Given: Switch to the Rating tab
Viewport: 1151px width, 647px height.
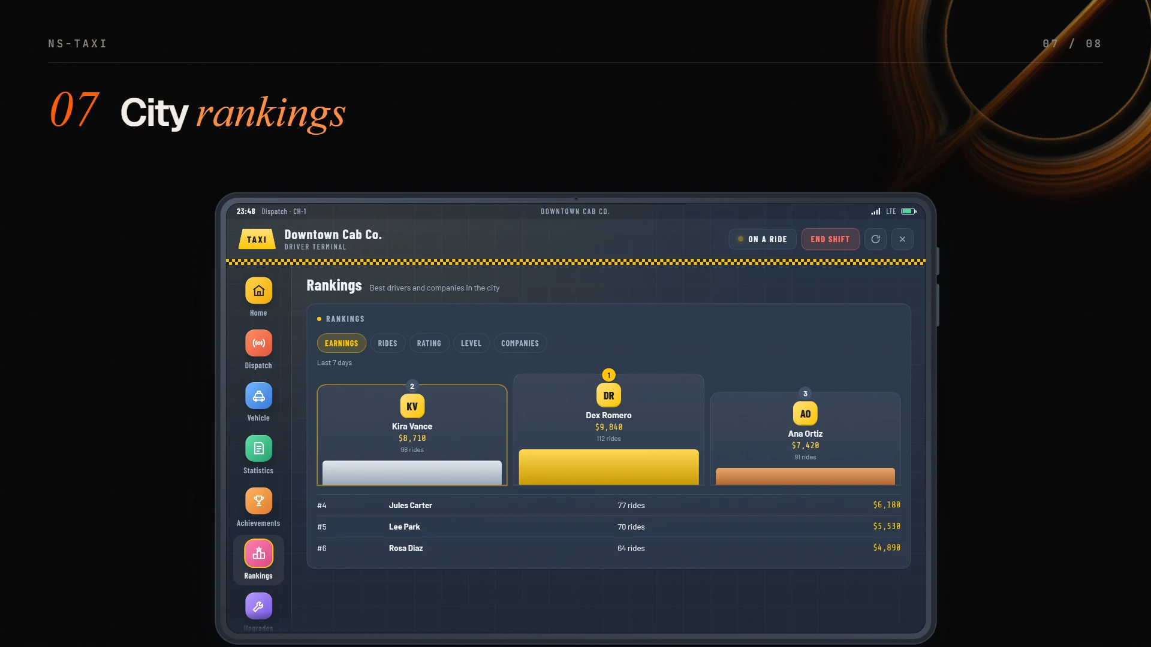Looking at the screenshot, I should click(x=429, y=343).
